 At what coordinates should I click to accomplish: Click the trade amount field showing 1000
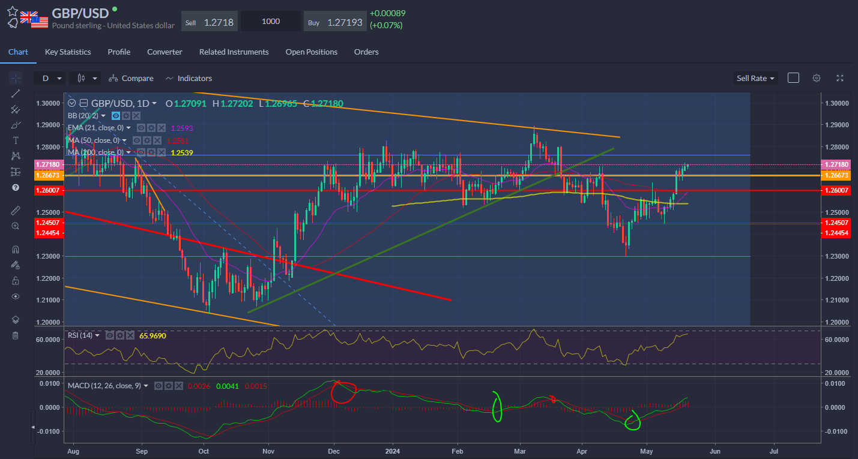(271, 21)
